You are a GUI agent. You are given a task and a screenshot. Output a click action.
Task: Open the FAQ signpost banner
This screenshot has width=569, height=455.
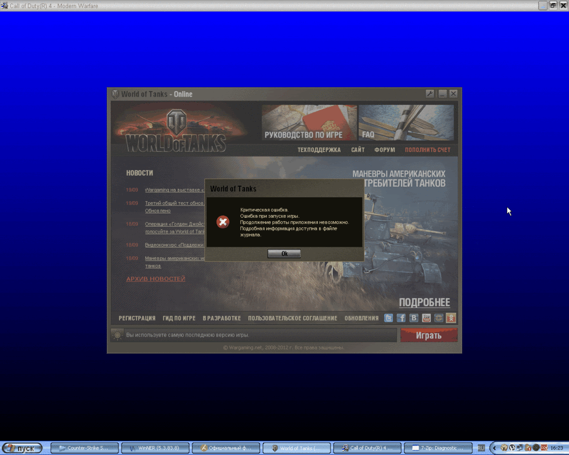pos(406,123)
